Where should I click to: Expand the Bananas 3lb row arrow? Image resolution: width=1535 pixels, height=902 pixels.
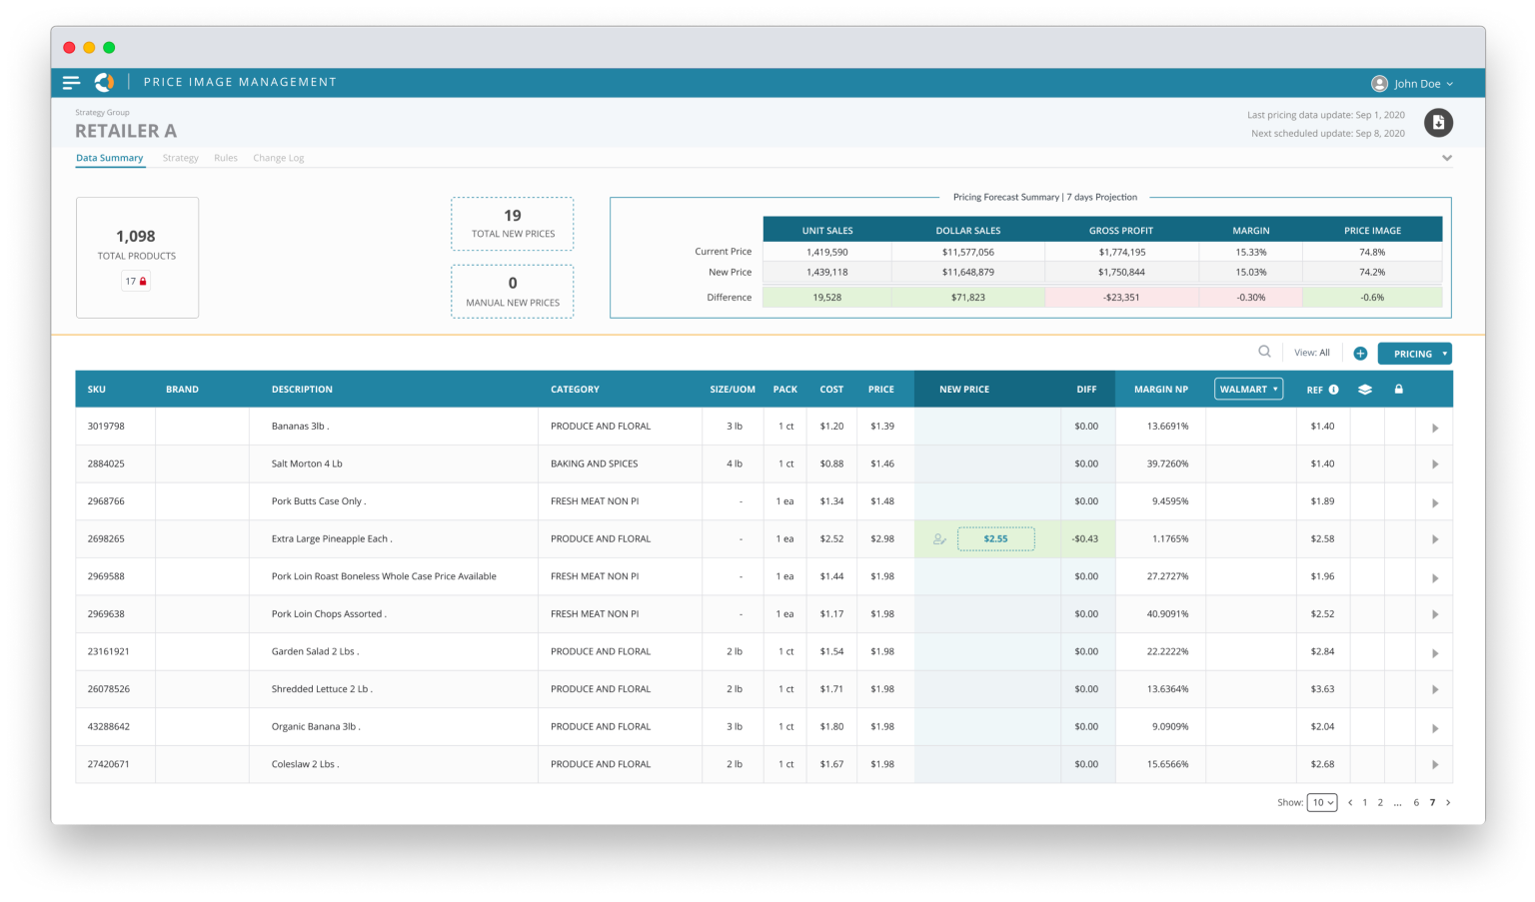coord(1435,428)
